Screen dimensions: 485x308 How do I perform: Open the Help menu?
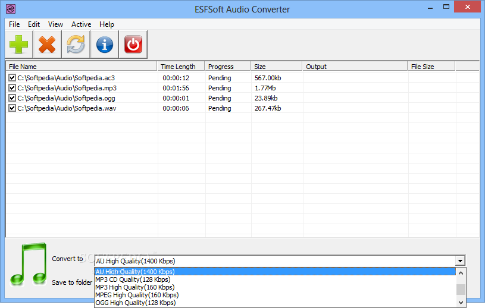click(x=107, y=24)
